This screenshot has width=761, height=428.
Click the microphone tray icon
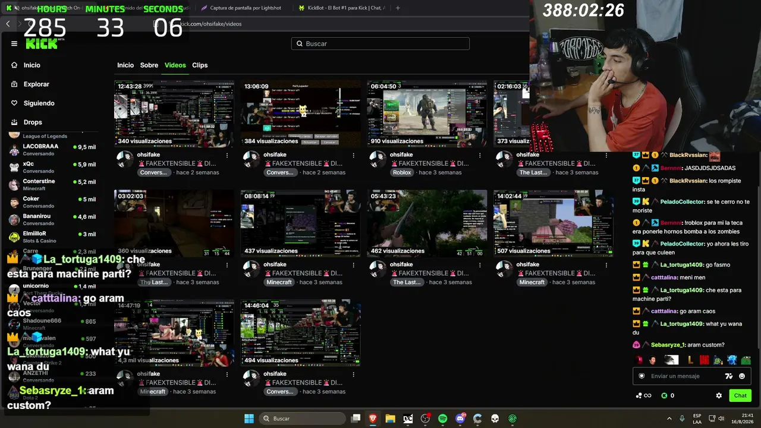point(681,418)
